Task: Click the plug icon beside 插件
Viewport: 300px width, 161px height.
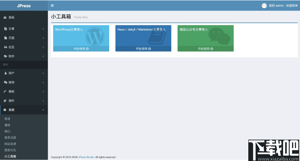Action: click(5, 101)
